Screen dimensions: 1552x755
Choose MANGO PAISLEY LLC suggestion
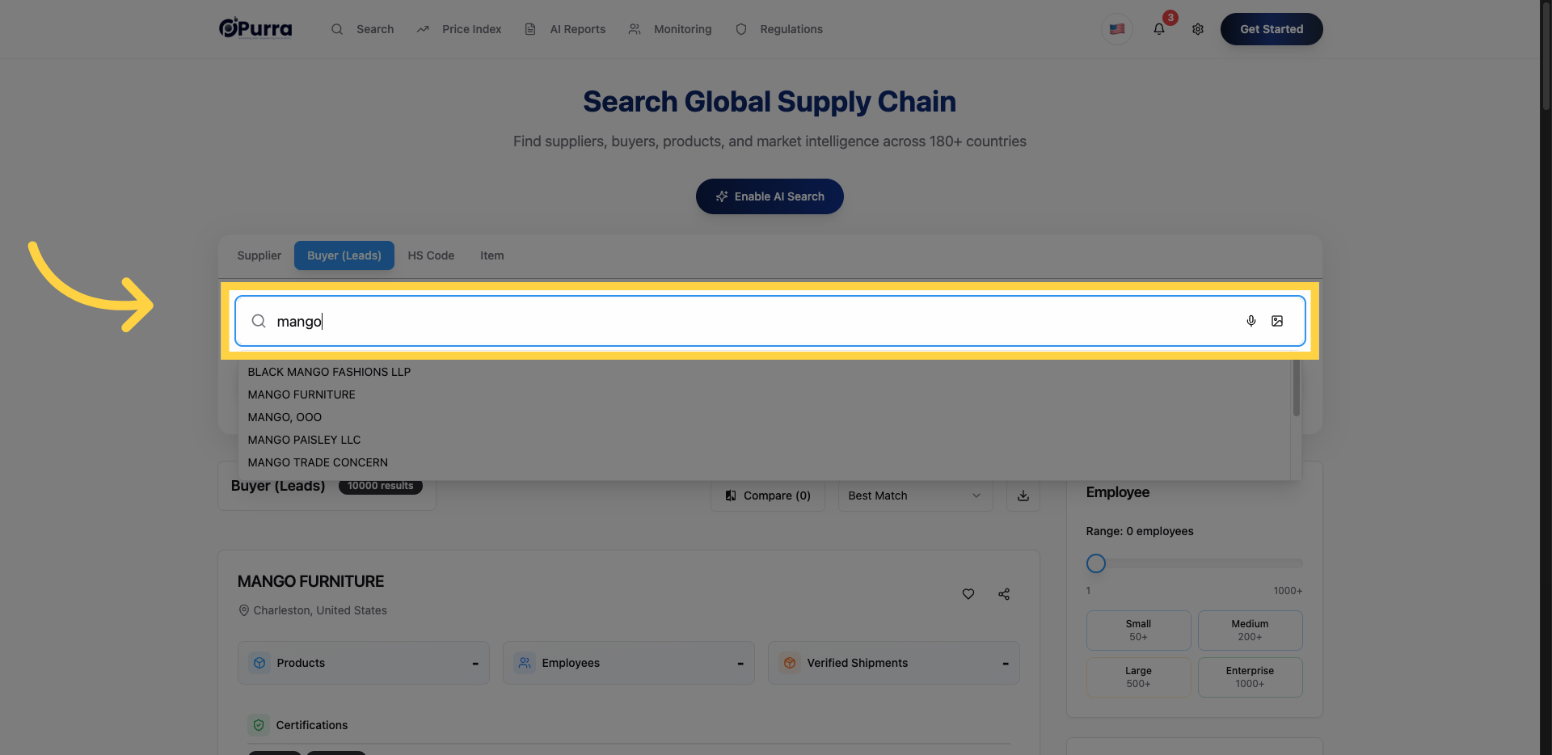click(304, 440)
